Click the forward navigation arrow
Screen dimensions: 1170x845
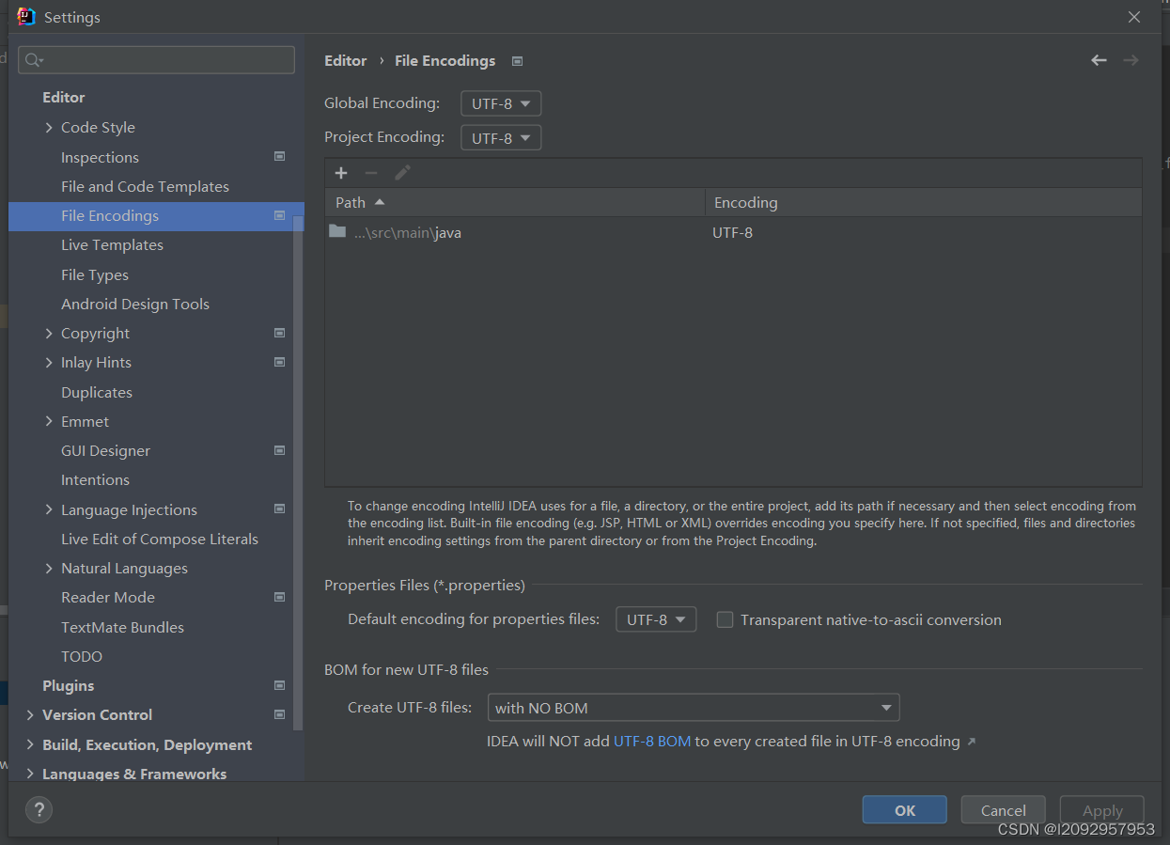(x=1131, y=60)
